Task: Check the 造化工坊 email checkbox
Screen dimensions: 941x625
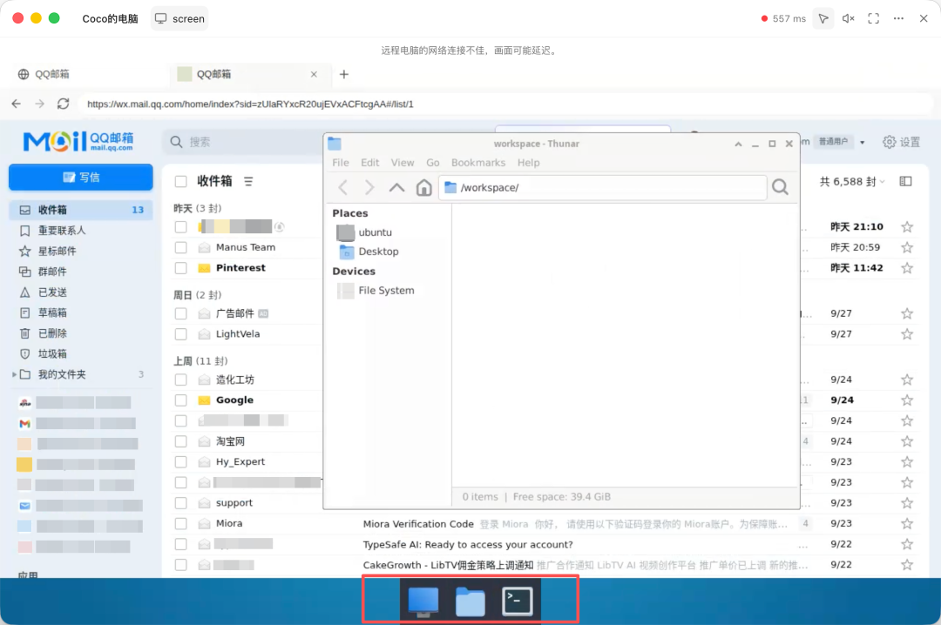Action: tap(180, 380)
